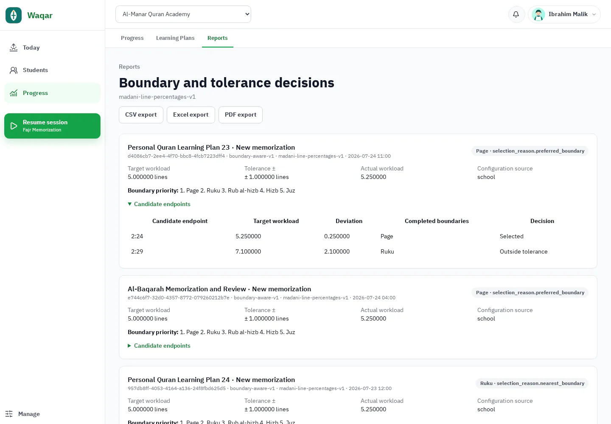Click the ID line starting d4086cb7

tap(259, 156)
